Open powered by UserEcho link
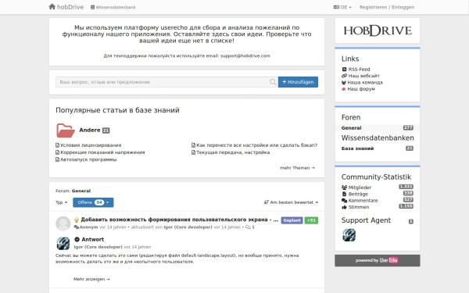The width and height of the screenshot is (469, 293). 378,260
